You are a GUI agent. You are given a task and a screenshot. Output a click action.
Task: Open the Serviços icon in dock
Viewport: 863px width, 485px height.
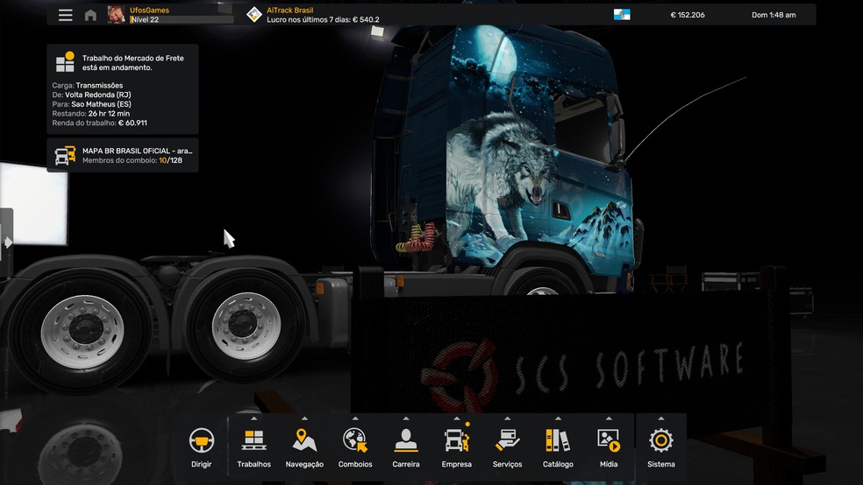click(x=507, y=441)
